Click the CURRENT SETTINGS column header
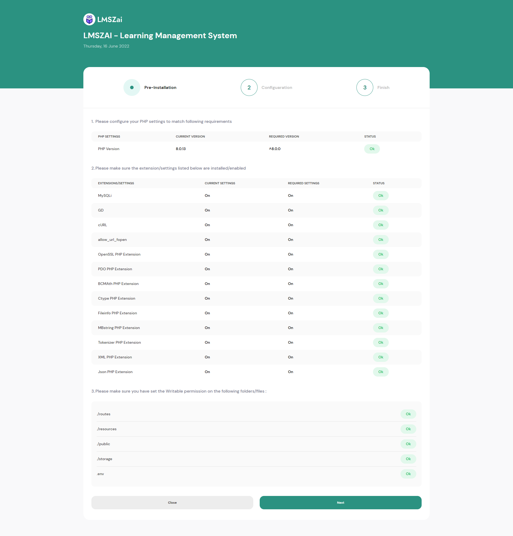This screenshot has height=536, width=513. (220, 183)
